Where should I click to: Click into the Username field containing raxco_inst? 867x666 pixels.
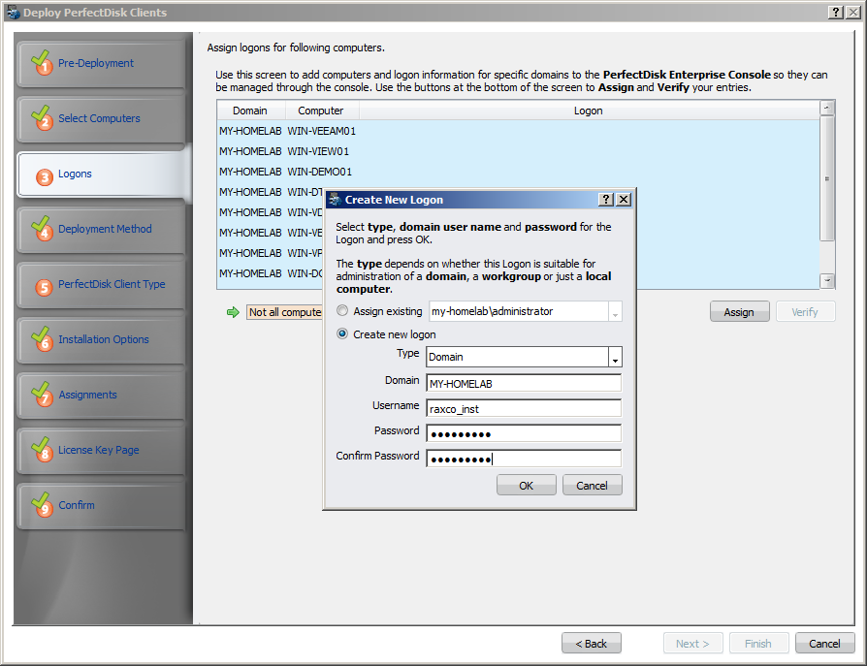pyautogui.click(x=524, y=407)
